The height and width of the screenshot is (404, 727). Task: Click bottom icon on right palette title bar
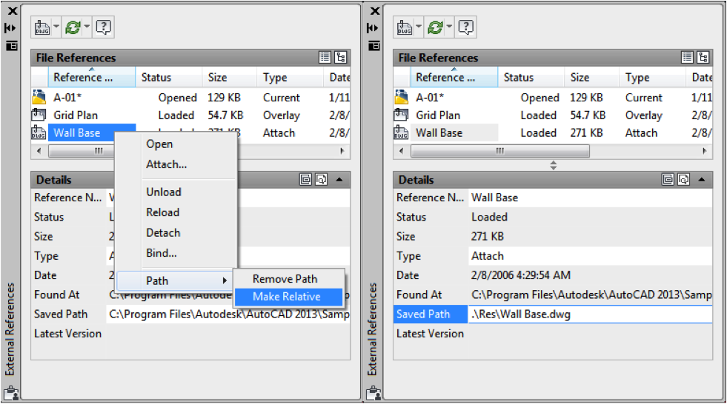(374, 394)
